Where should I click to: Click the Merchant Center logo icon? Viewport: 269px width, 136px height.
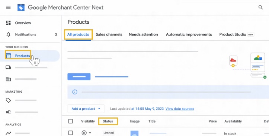coord(21,7)
